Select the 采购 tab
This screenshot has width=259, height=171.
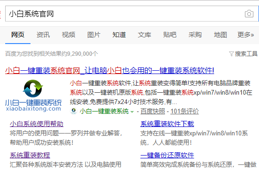195,35
